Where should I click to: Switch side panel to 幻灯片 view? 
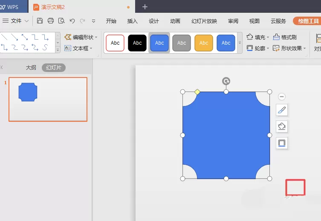tap(54, 68)
